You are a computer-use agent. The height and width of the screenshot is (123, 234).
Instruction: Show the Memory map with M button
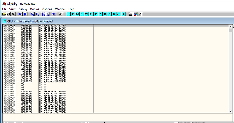tap(77, 14)
